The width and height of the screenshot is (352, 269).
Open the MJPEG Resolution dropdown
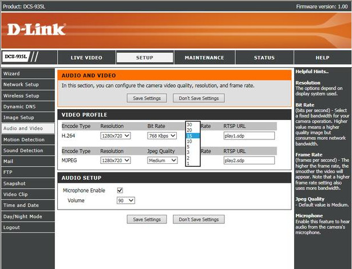(116, 160)
